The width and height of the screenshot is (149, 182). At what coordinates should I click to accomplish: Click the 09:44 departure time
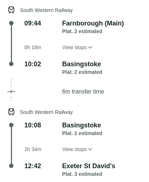point(33,23)
